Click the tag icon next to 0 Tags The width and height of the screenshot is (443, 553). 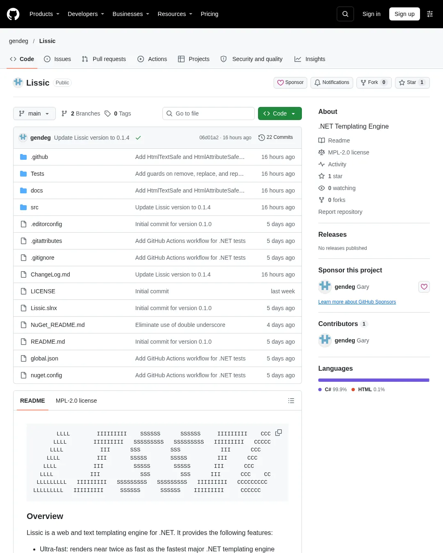107,113
